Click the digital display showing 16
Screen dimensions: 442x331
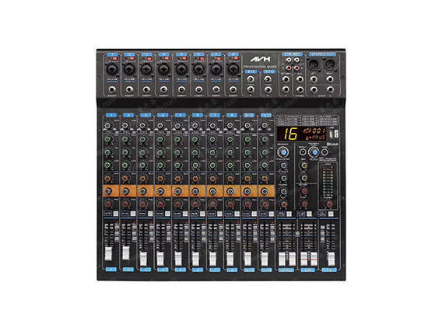tap(302, 134)
